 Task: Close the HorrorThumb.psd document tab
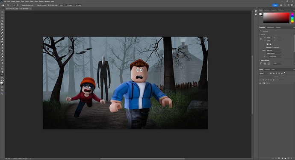[x=30, y=9]
